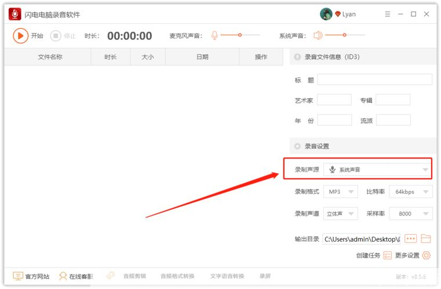Viewport: 441px width, 289px height.
Task: Open the 录制声道 立体声 dropdown
Action: (x=341, y=214)
